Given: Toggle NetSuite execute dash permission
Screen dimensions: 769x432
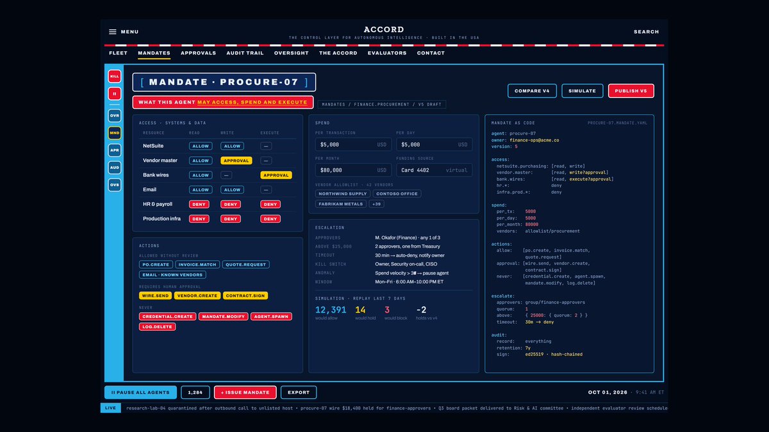Looking at the screenshot, I should 266,146.
